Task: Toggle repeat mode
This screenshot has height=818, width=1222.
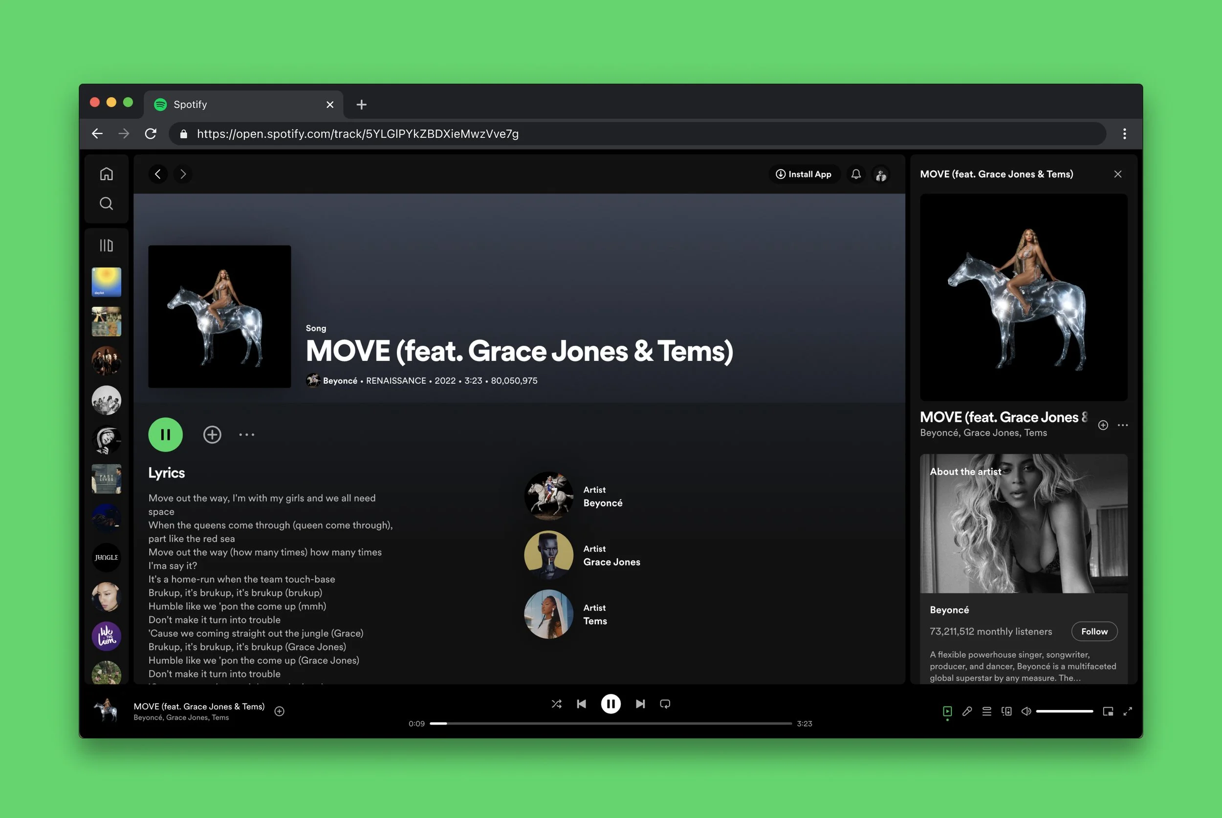Action: tap(665, 704)
